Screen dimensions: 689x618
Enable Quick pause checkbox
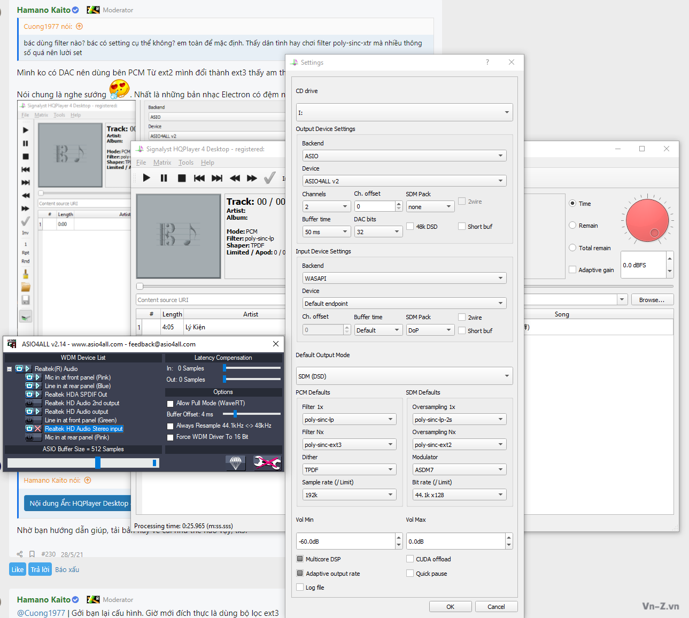tap(410, 573)
